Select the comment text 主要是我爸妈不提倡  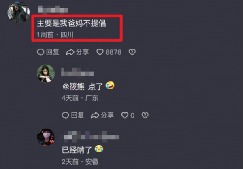[71, 23]
